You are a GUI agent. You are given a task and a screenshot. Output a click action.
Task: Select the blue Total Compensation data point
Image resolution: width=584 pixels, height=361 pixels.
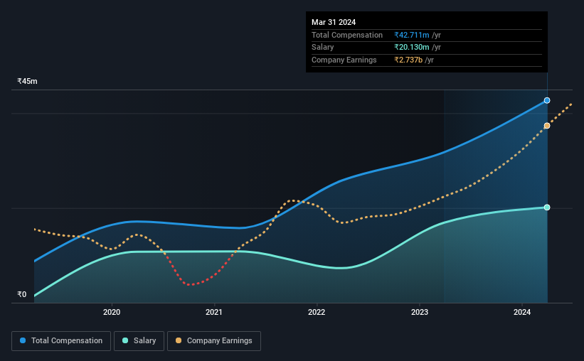click(547, 100)
